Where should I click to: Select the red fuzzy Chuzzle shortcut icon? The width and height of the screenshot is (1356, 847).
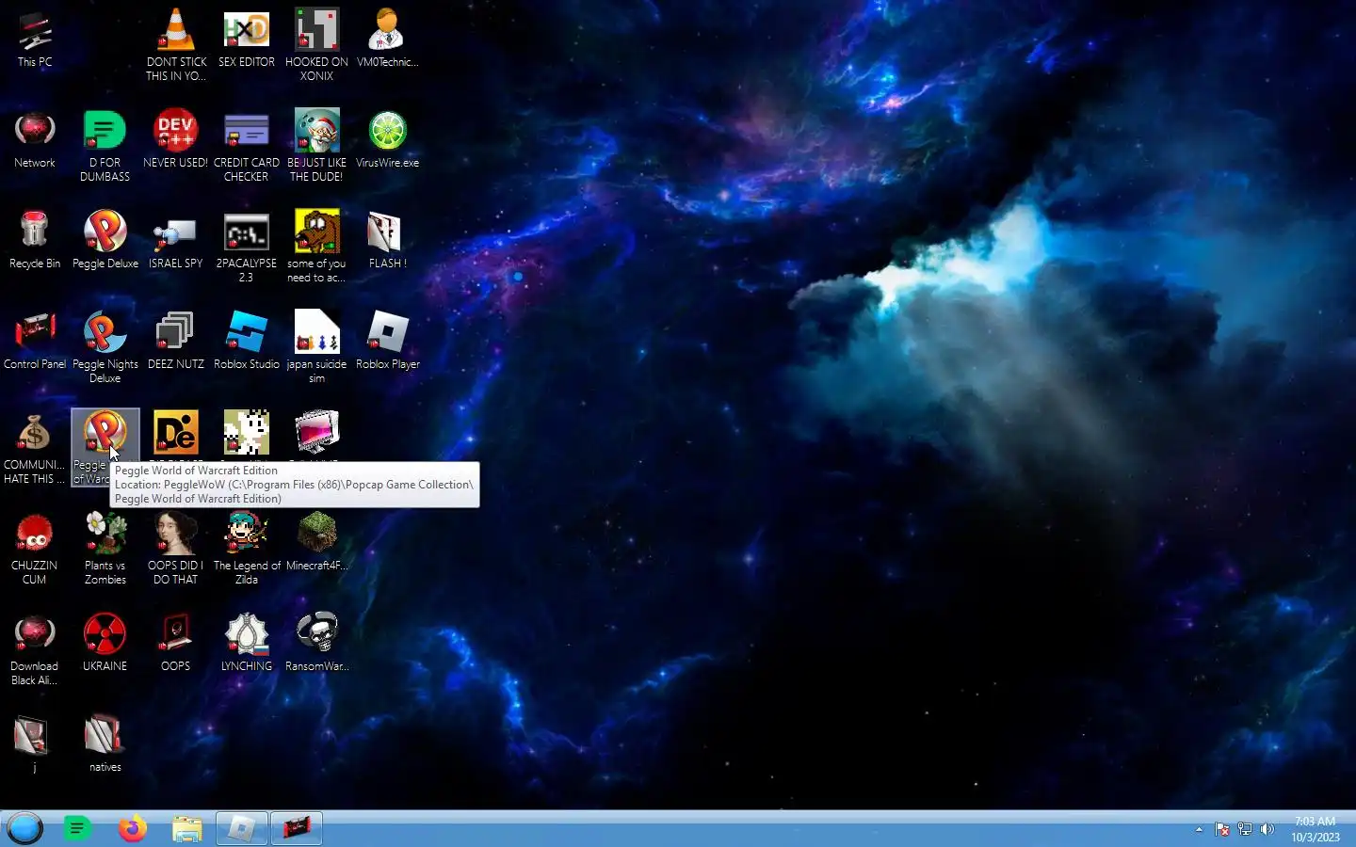pos(35,534)
